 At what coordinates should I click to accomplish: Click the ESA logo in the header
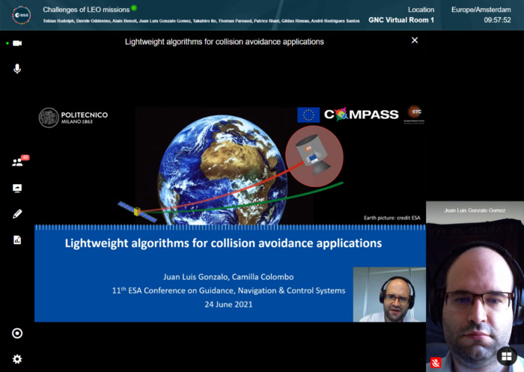tap(21, 14)
